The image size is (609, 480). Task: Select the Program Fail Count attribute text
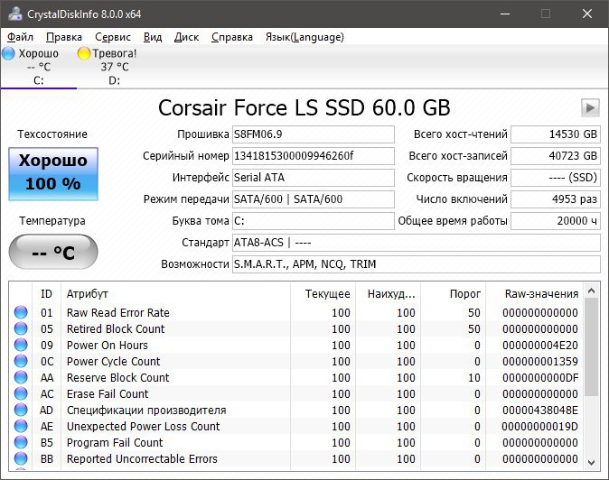115,443
